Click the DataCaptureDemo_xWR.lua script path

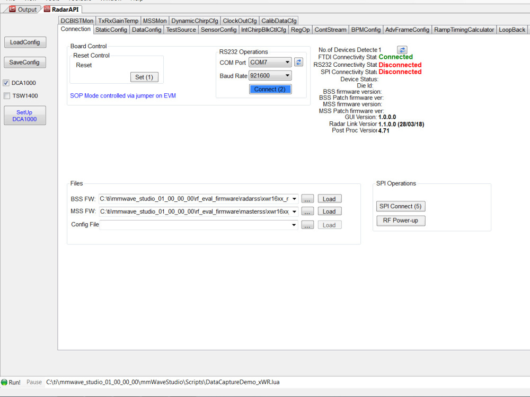163,382
